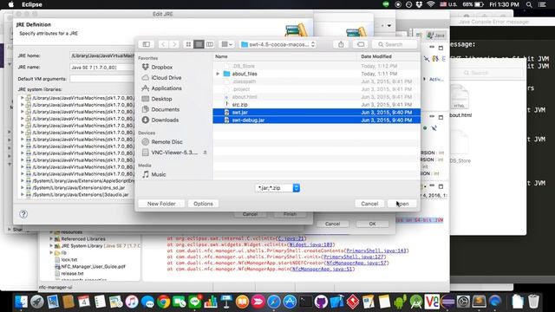Click the New Folder button
555x312 pixels.
pos(161,204)
